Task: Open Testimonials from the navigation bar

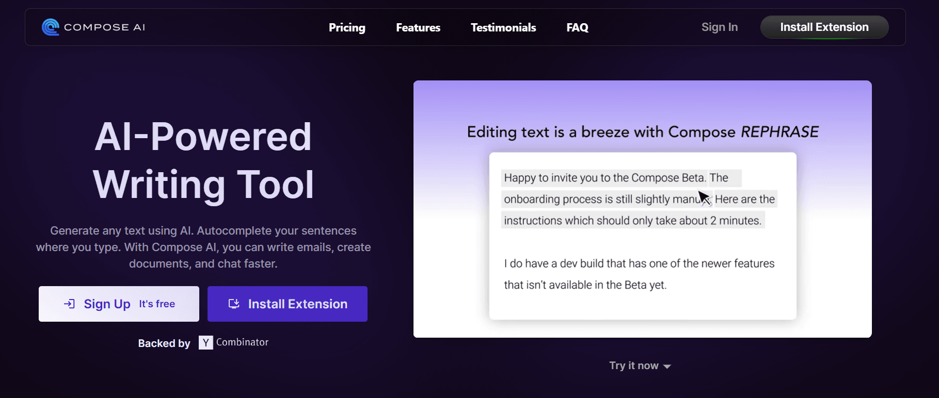Action: click(x=503, y=27)
